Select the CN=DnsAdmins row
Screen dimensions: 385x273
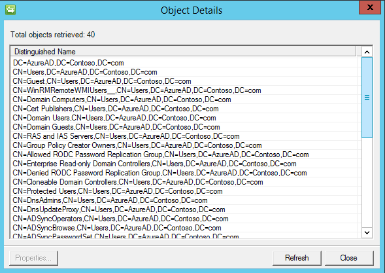pyautogui.click(x=184, y=200)
